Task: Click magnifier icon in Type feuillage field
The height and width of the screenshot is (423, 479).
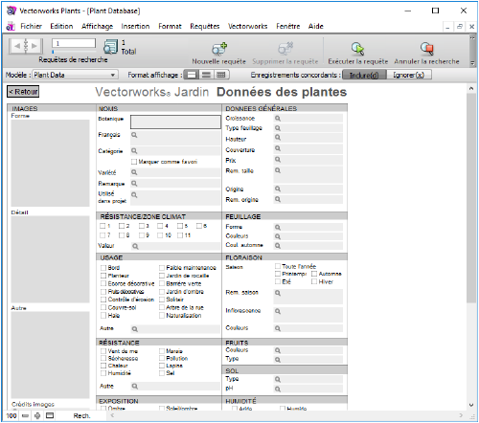Action: pyautogui.click(x=278, y=128)
